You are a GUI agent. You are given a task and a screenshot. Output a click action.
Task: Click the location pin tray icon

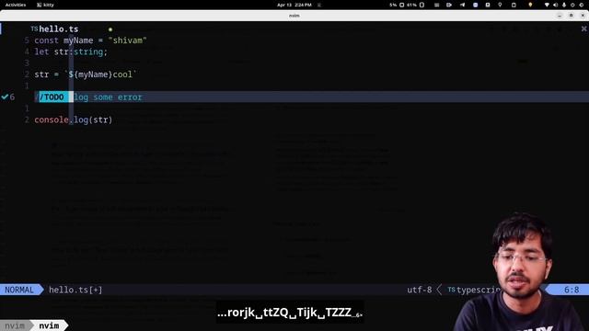pyautogui.click(x=500, y=5)
